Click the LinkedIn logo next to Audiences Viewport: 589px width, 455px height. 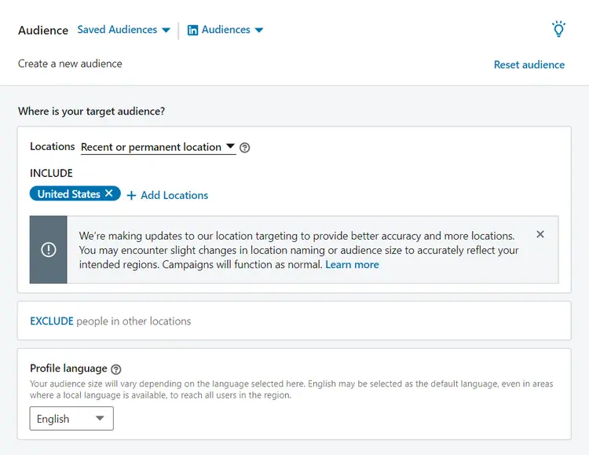point(192,30)
